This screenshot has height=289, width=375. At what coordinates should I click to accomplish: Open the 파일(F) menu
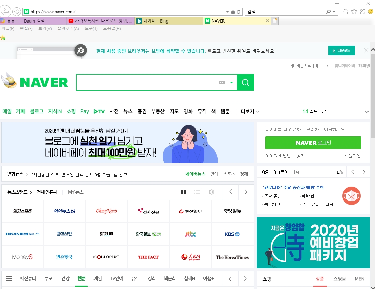pos(8,28)
